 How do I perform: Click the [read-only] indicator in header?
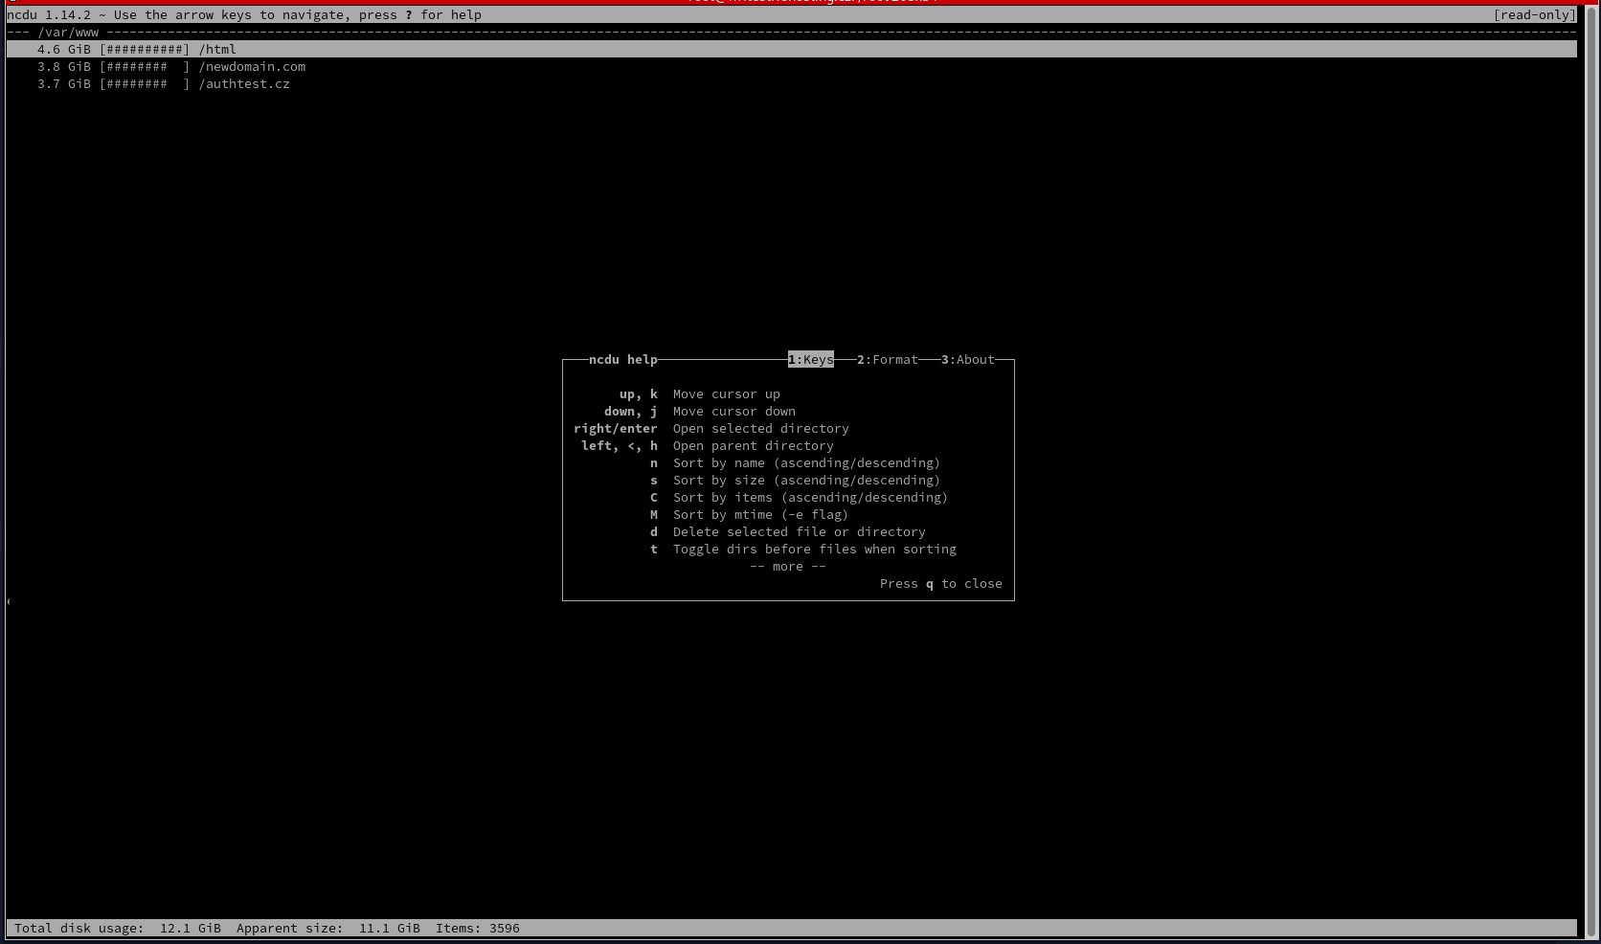1535,14
